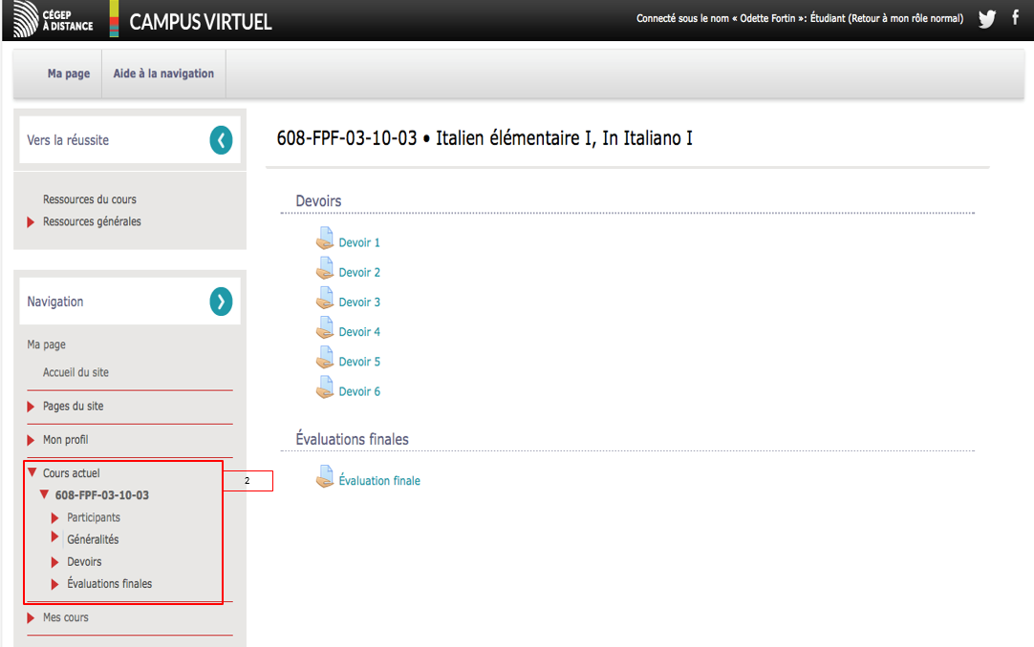This screenshot has height=647, width=1034.
Task: Open Aide à la navigation menu
Action: coord(163,73)
